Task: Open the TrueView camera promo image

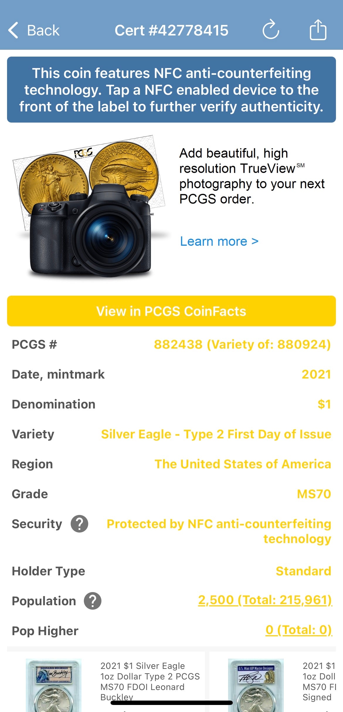Action: [x=88, y=207]
